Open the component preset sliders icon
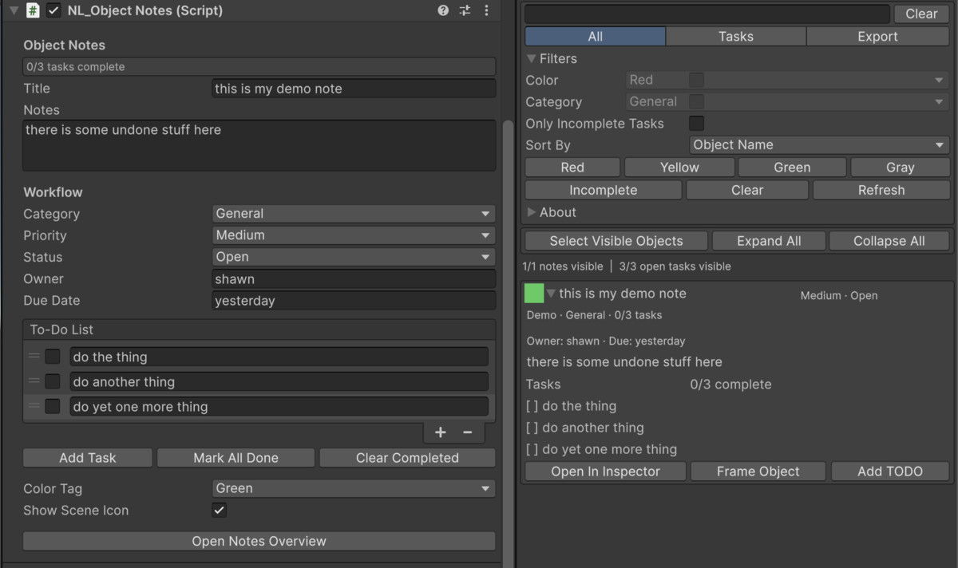 [x=465, y=10]
